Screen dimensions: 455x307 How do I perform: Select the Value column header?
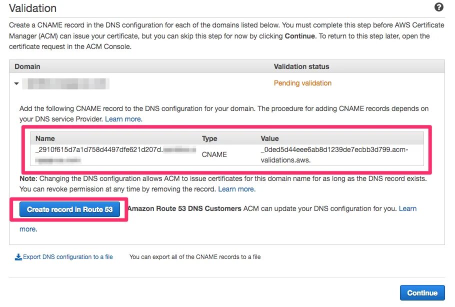pyautogui.click(x=269, y=138)
